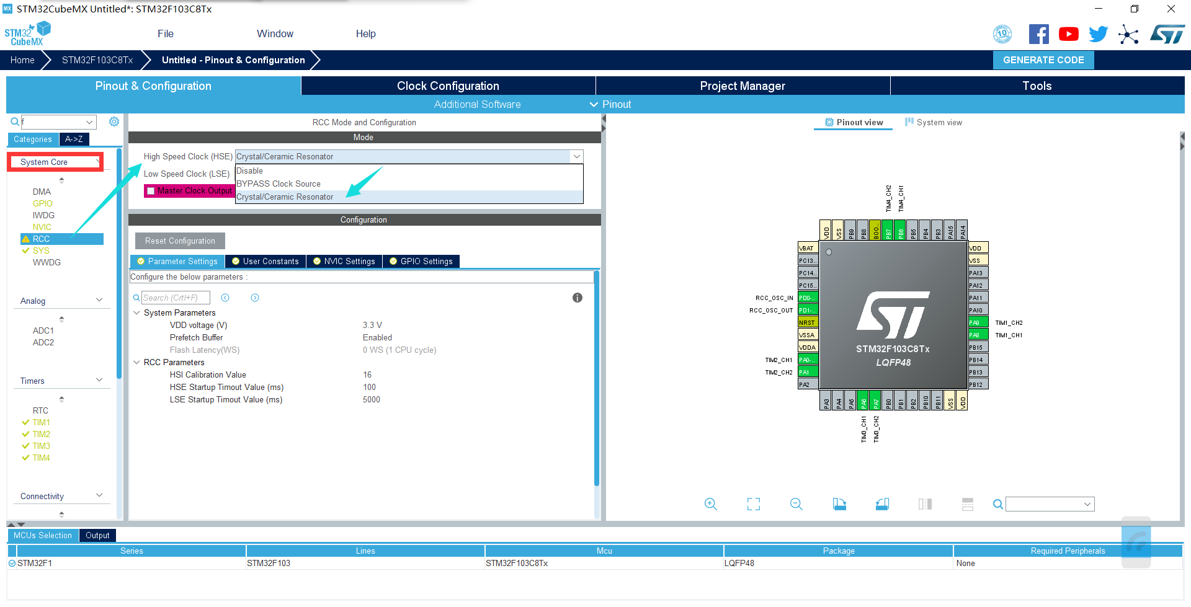The width and height of the screenshot is (1191, 607).
Task: Click the BOOT0 pin on the chip
Action: pyautogui.click(x=875, y=229)
